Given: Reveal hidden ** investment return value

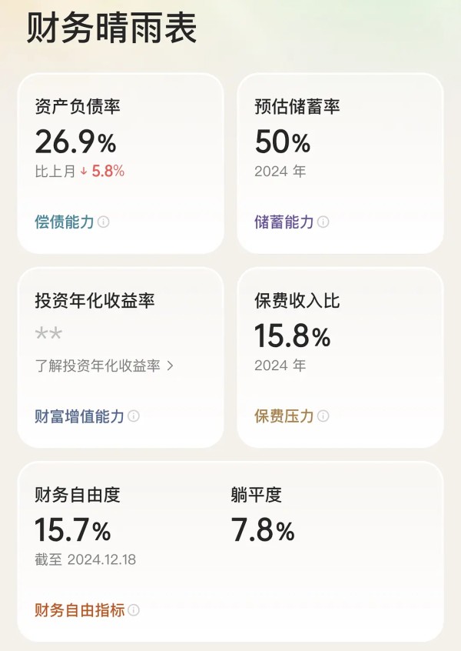Looking at the screenshot, I should coord(48,333).
